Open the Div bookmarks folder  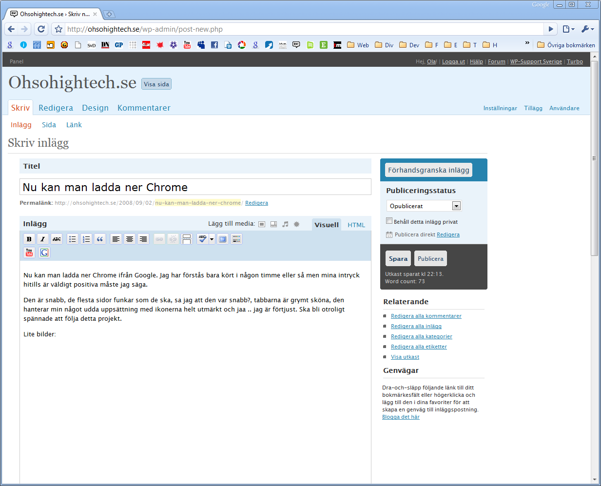point(384,45)
